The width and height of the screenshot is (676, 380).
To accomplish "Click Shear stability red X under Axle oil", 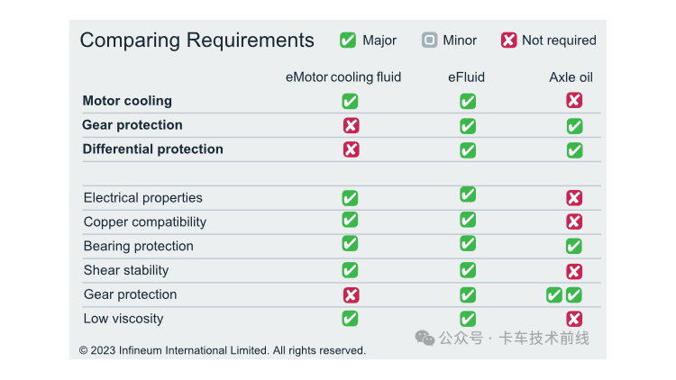I will point(574,271).
